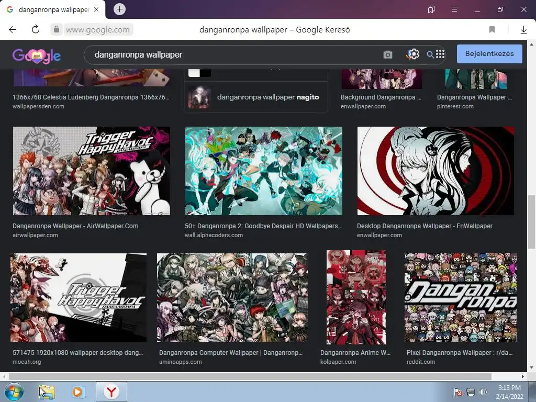The width and height of the screenshot is (536, 402).
Task: Click 'Danganronpa Anime W...' result title
Action: click(355, 352)
